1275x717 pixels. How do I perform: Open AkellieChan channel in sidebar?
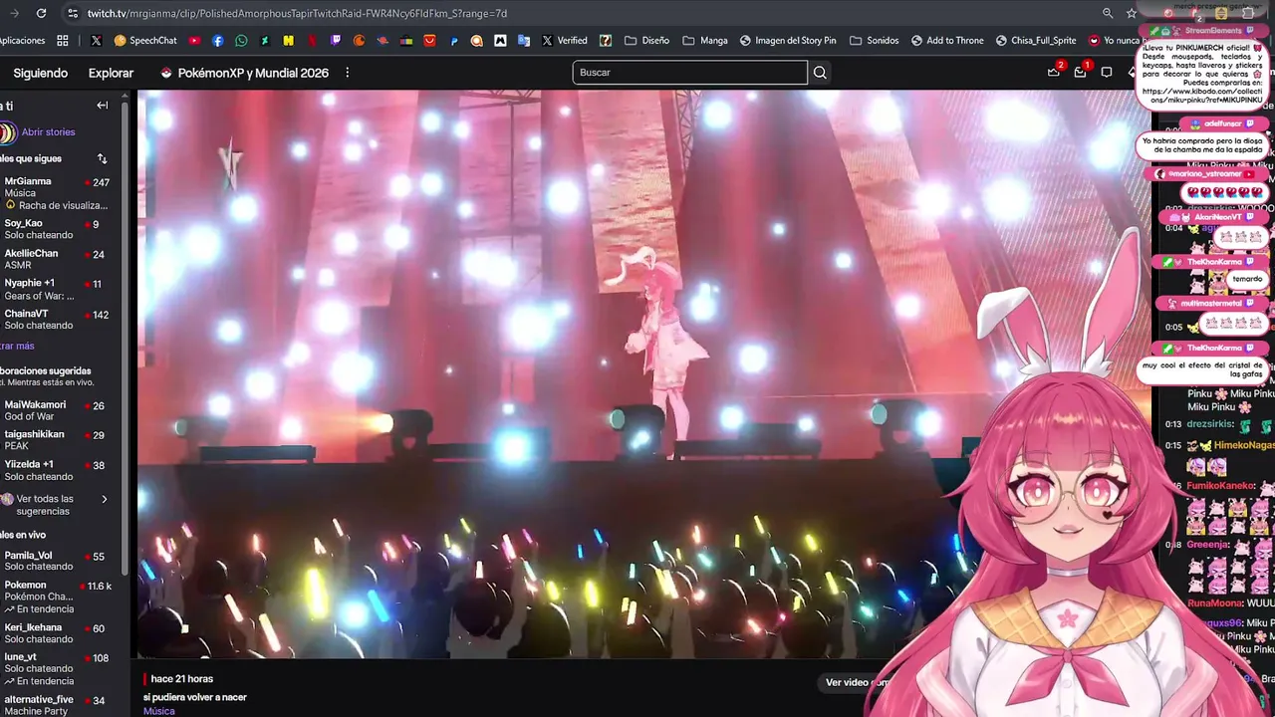(x=58, y=259)
